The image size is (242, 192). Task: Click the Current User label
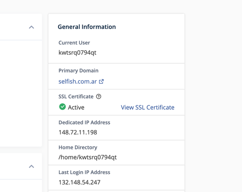[74, 43]
